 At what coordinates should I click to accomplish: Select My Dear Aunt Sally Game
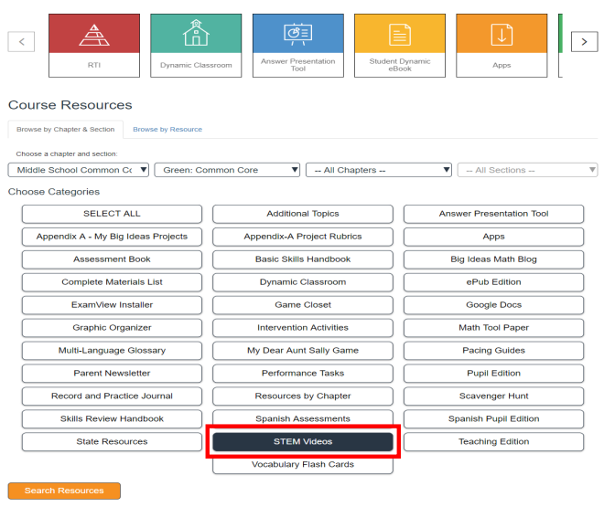[303, 351]
